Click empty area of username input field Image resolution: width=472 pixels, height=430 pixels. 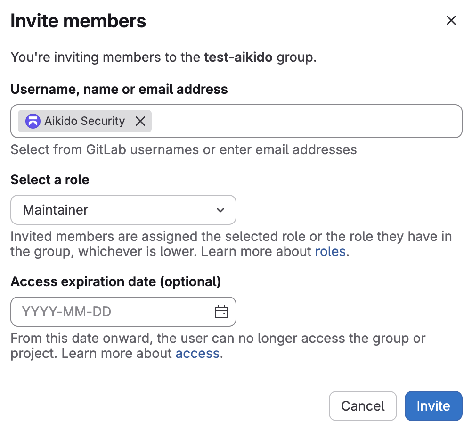pyautogui.click(x=306, y=121)
